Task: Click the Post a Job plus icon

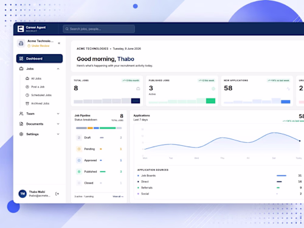Action: [27, 87]
